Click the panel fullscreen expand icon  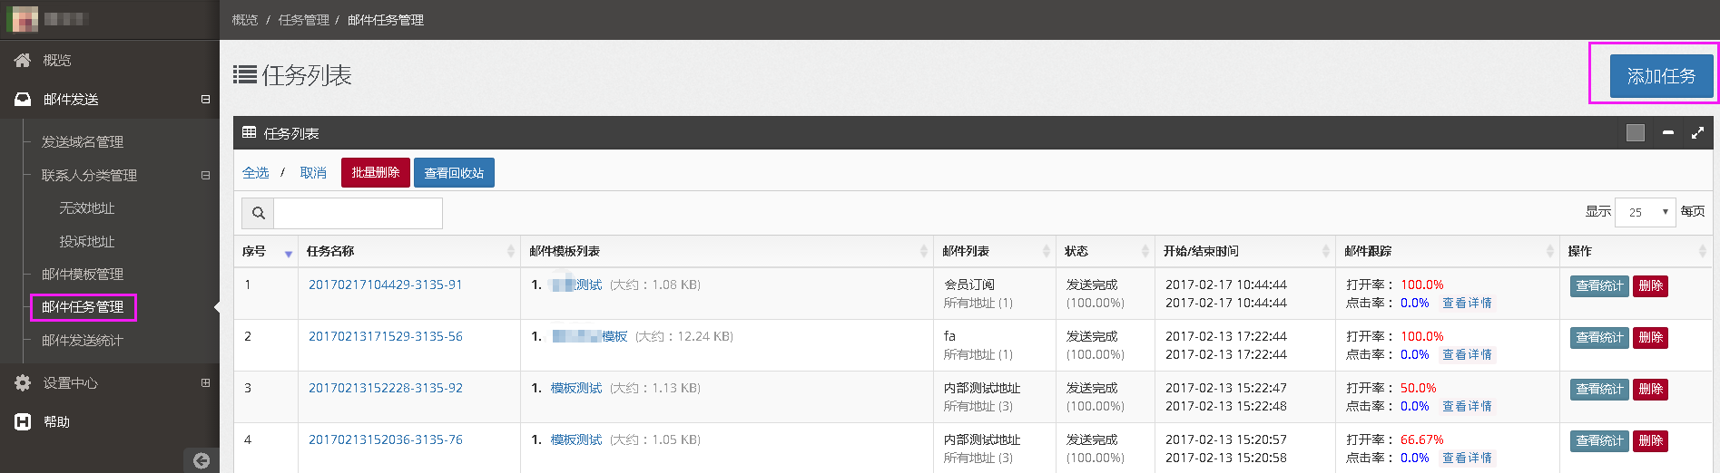(1697, 133)
